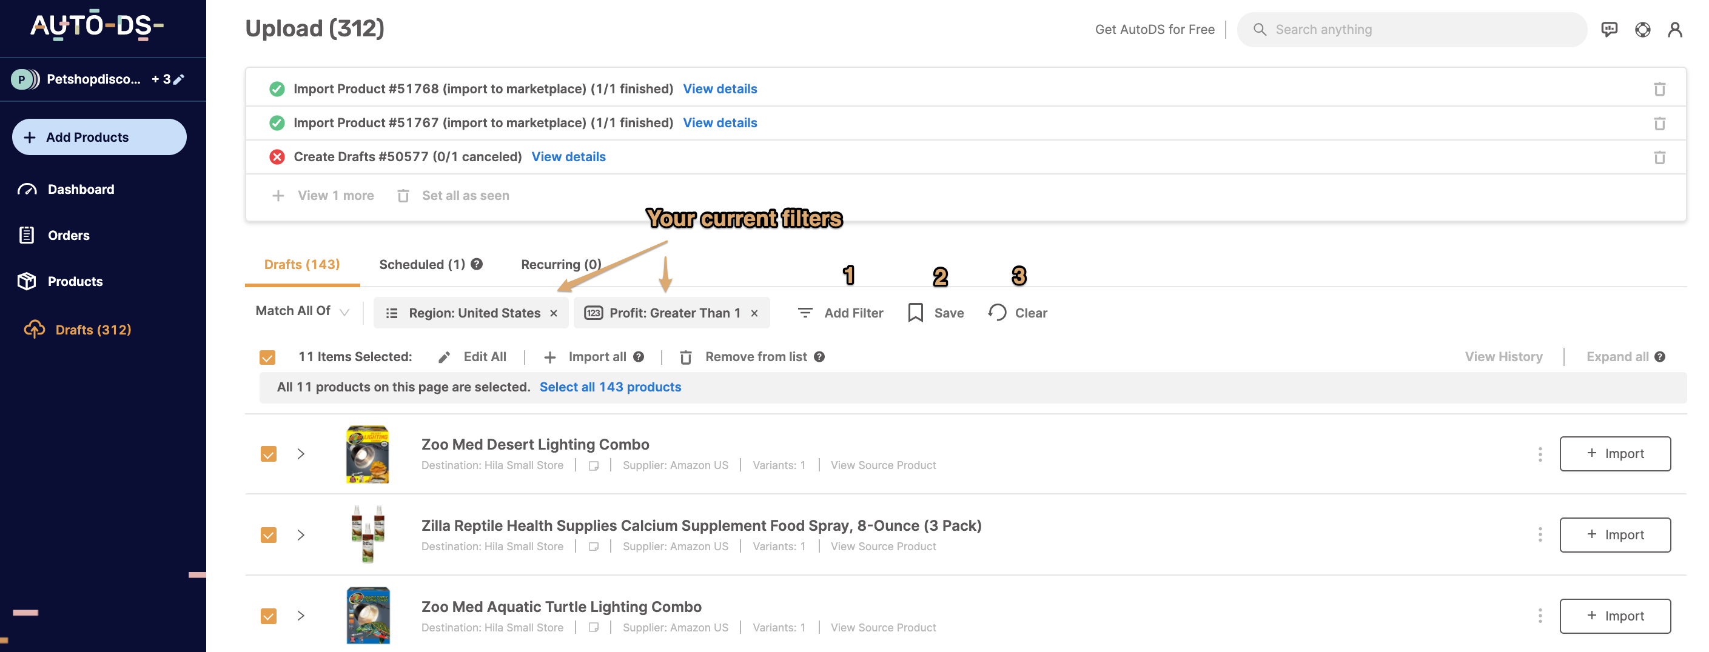Click View 1 more notifications
The image size is (1709, 652).
point(323,196)
